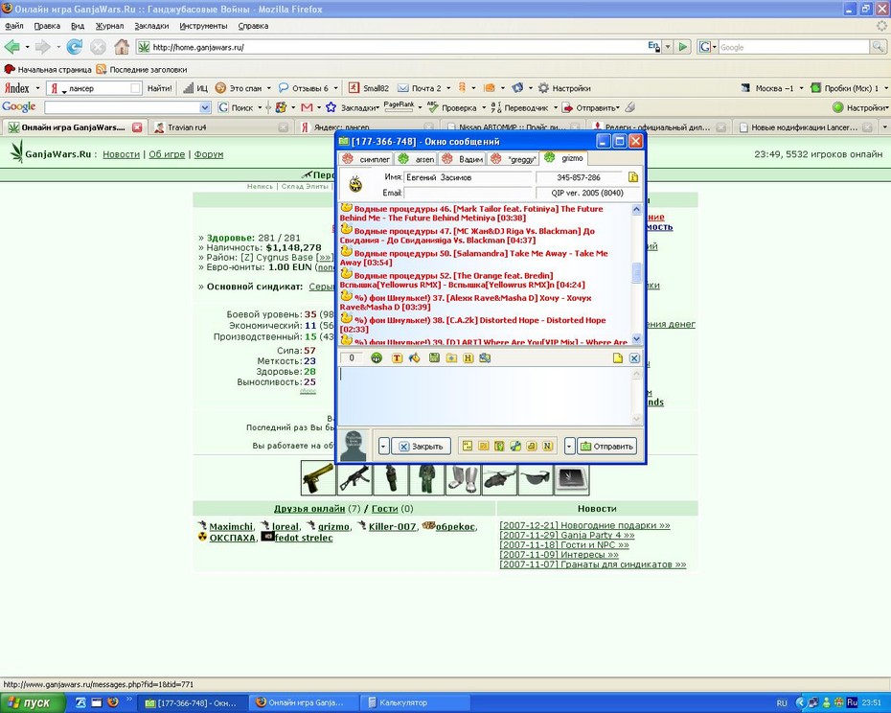Click the RSS icon for Последние заголовки
Viewport: 891px width, 713px height.
tap(102, 69)
